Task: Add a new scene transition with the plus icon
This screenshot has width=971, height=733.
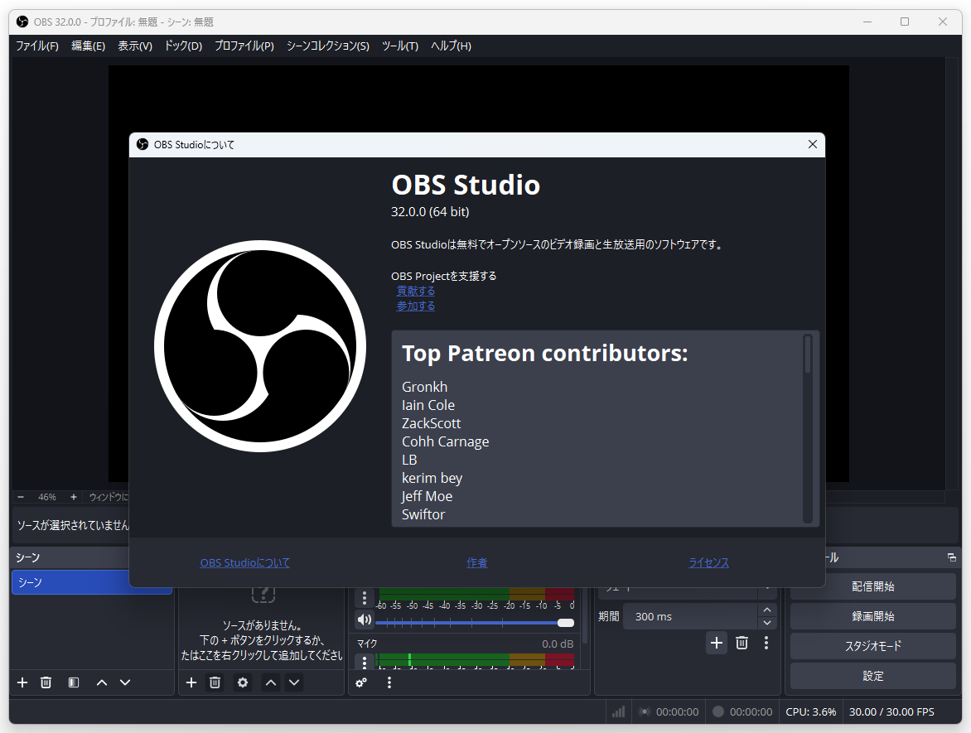Action: 716,642
